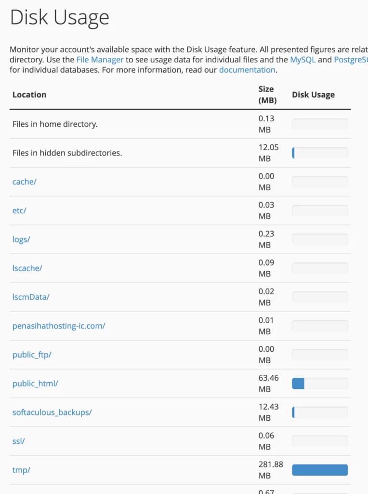This screenshot has height=494, width=368.
Task: Click the public_html/ disk usage bar
Action: coord(319,383)
